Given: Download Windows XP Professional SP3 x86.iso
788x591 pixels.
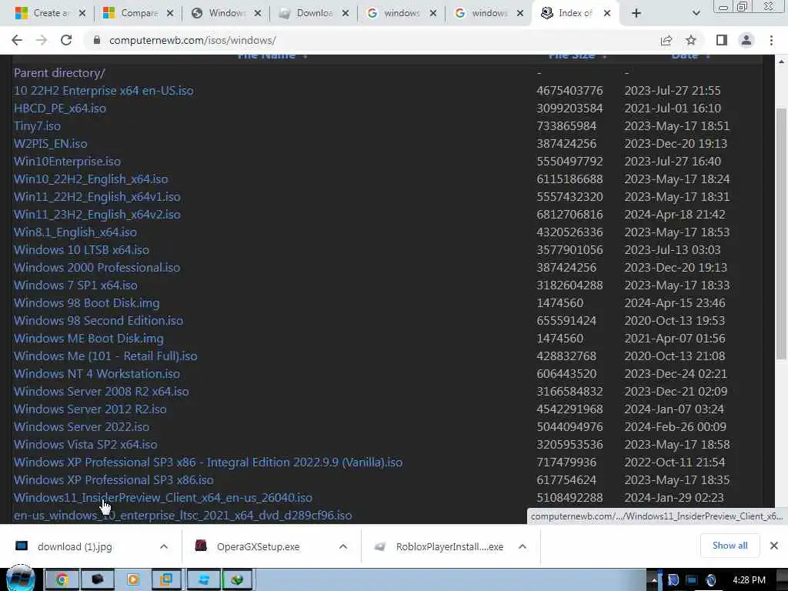Looking at the screenshot, I should click(x=114, y=480).
